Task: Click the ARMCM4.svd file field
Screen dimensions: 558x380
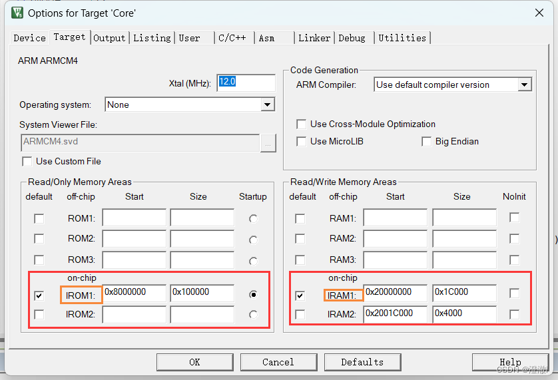Action: (x=140, y=142)
